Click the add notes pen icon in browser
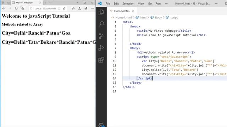 pyautogui.click(x=79, y=8)
